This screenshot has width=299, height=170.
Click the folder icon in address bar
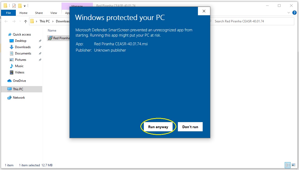32,21
